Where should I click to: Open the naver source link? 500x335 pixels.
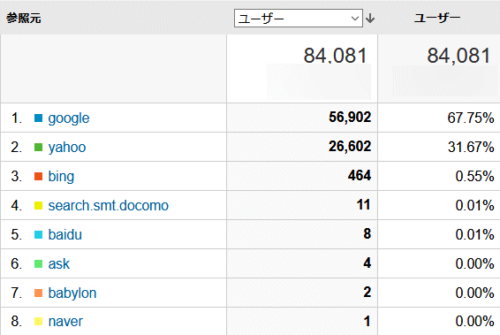coord(65,322)
